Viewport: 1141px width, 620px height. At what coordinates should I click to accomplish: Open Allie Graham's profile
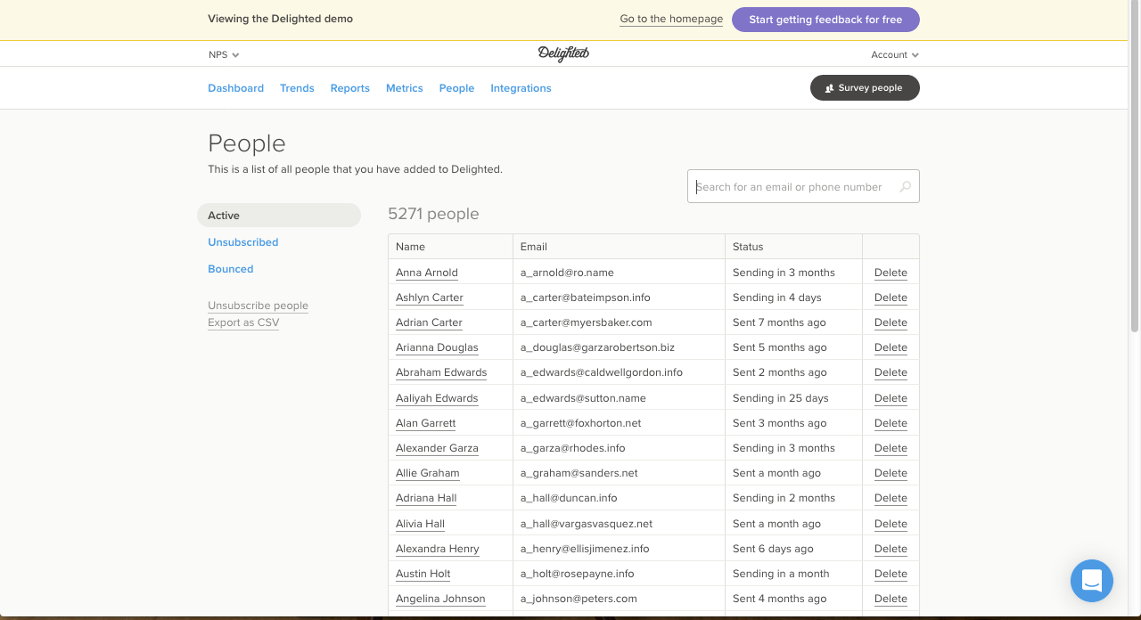[428, 473]
